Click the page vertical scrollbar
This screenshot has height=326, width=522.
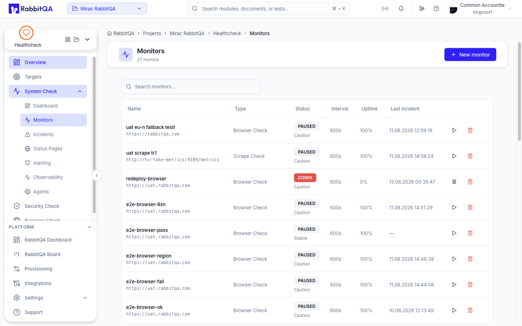(519, 91)
